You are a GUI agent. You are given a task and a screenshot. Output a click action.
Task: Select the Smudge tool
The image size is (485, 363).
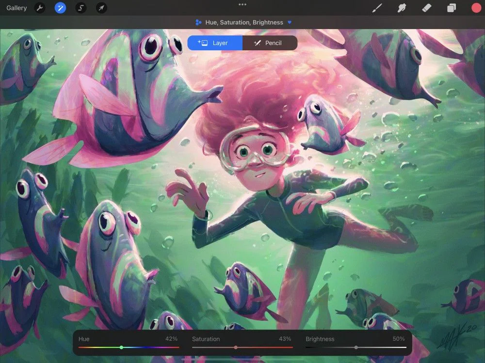pos(402,8)
